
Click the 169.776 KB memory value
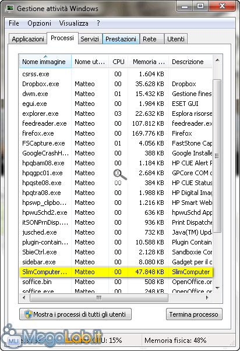coord(148,133)
